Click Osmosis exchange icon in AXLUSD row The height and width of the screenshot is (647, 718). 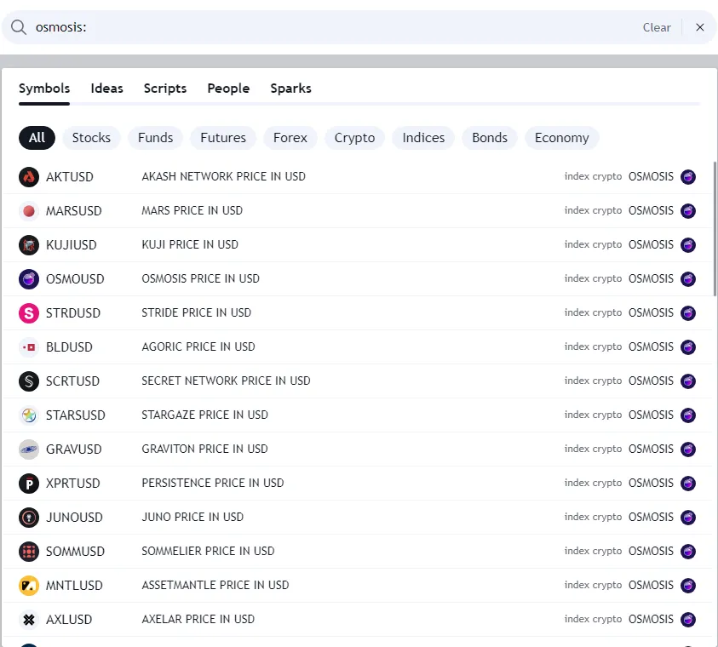(688, 620)
